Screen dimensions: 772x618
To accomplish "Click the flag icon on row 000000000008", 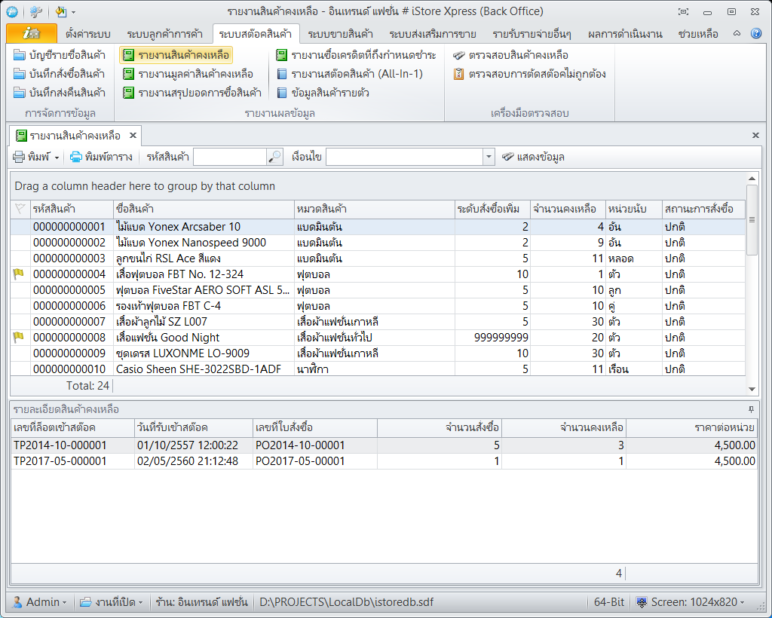I will 19,337.
